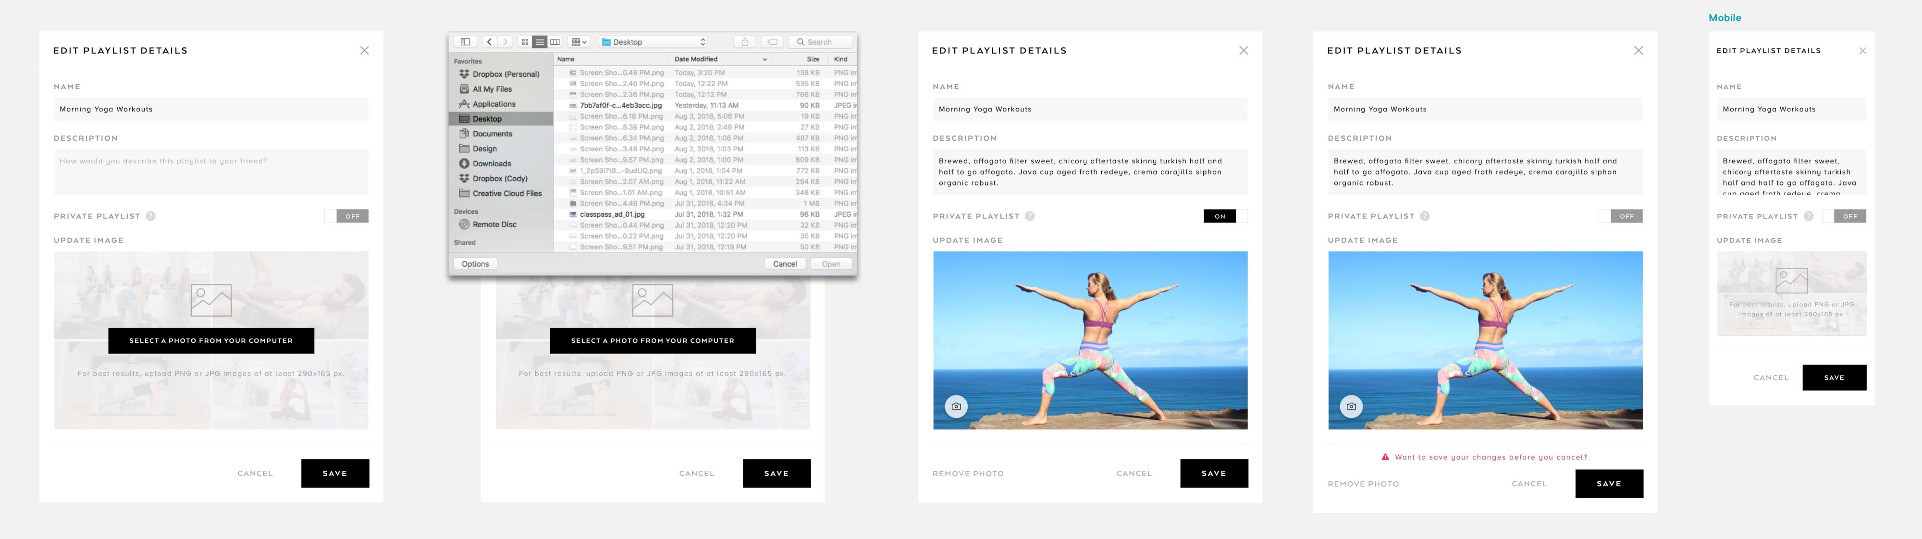Toggle the file dialog sidebar icon
Screen dimensions: 1922x539
coord(465,42)
